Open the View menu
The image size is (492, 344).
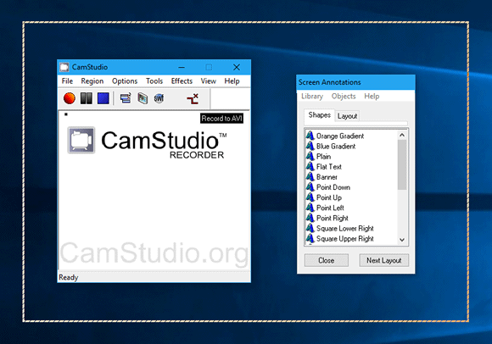pyautogui.click(x=209, y=81)
